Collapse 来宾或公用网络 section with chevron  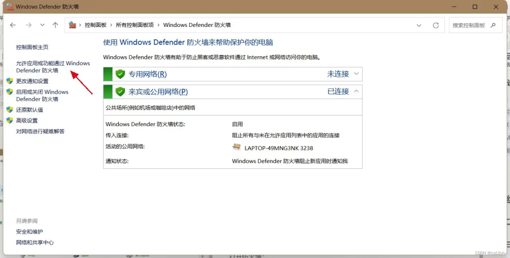[x=356, y=92]
